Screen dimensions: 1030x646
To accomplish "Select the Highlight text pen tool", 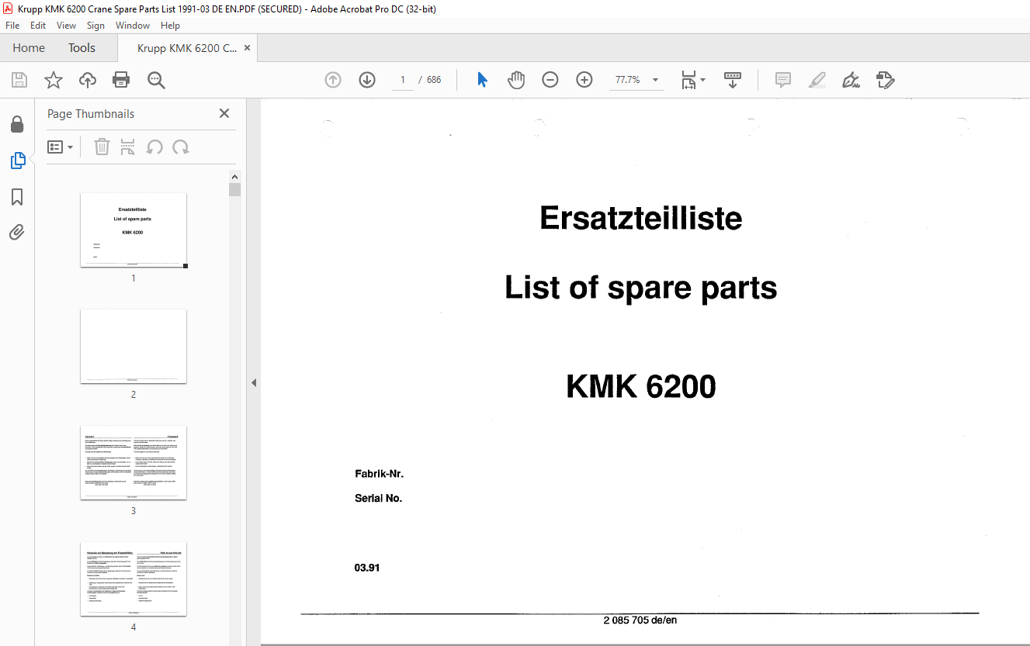I will [x=817, y=80].
